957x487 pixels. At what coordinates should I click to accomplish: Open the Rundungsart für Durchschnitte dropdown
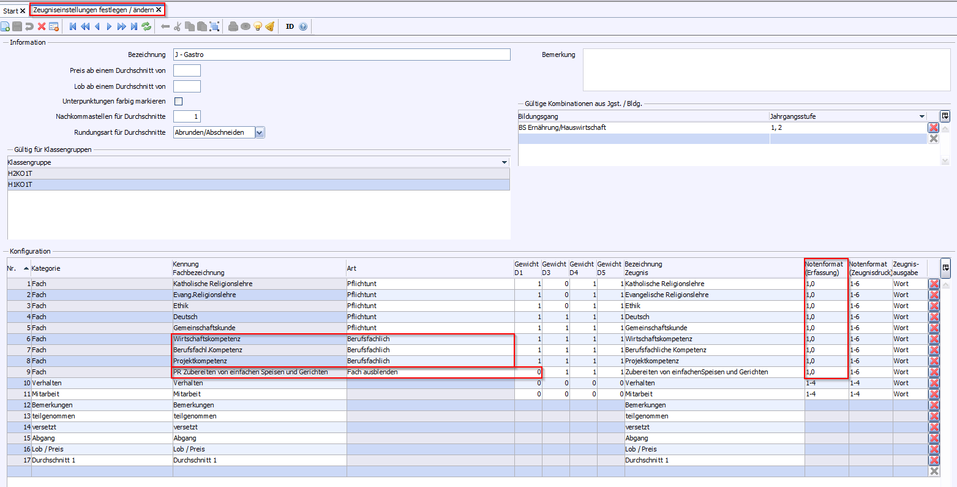(260, 132)
